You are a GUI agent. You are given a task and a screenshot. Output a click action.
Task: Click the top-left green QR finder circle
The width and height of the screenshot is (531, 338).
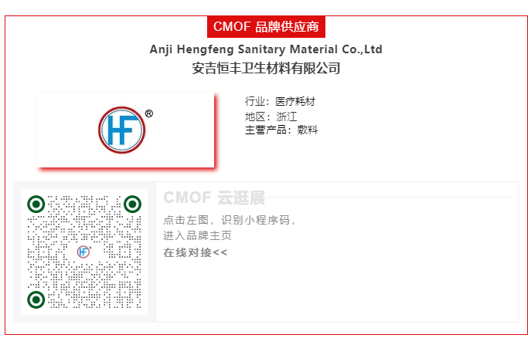click(36, 204)
